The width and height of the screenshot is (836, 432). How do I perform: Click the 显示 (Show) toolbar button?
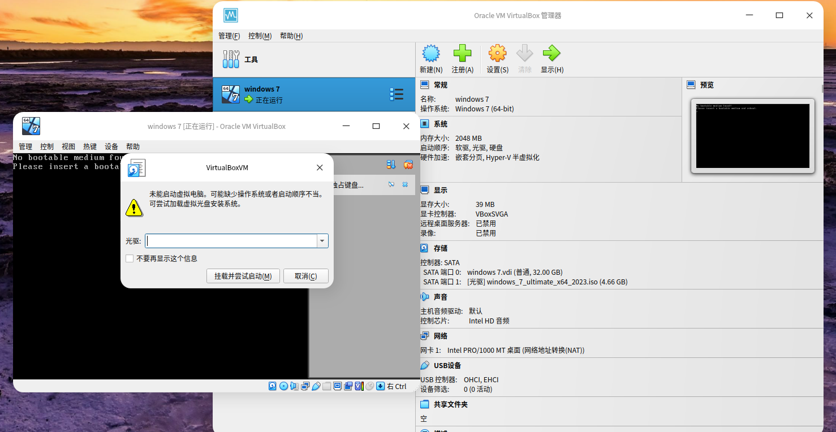(552, 59)
